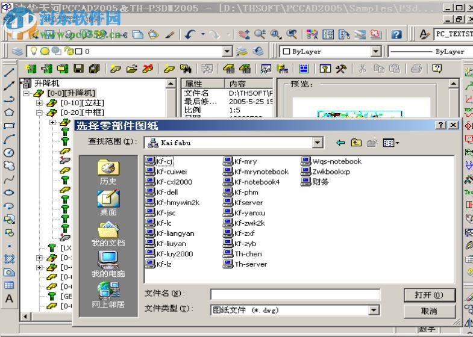Image resolution: width=473 pixels, height=337 pixels.
Task: Click the Print icon in assembly toolbar
Action: (416, 69)
